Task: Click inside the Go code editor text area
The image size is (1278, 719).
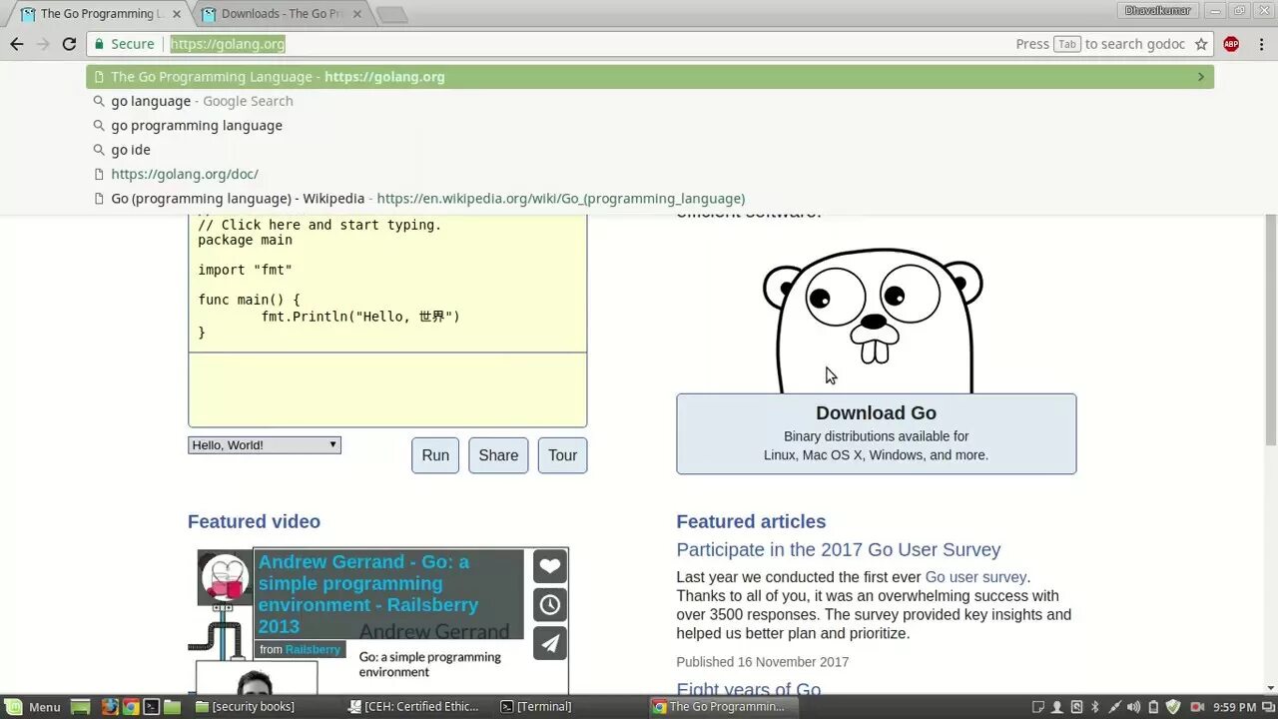Action: [387, 285]
